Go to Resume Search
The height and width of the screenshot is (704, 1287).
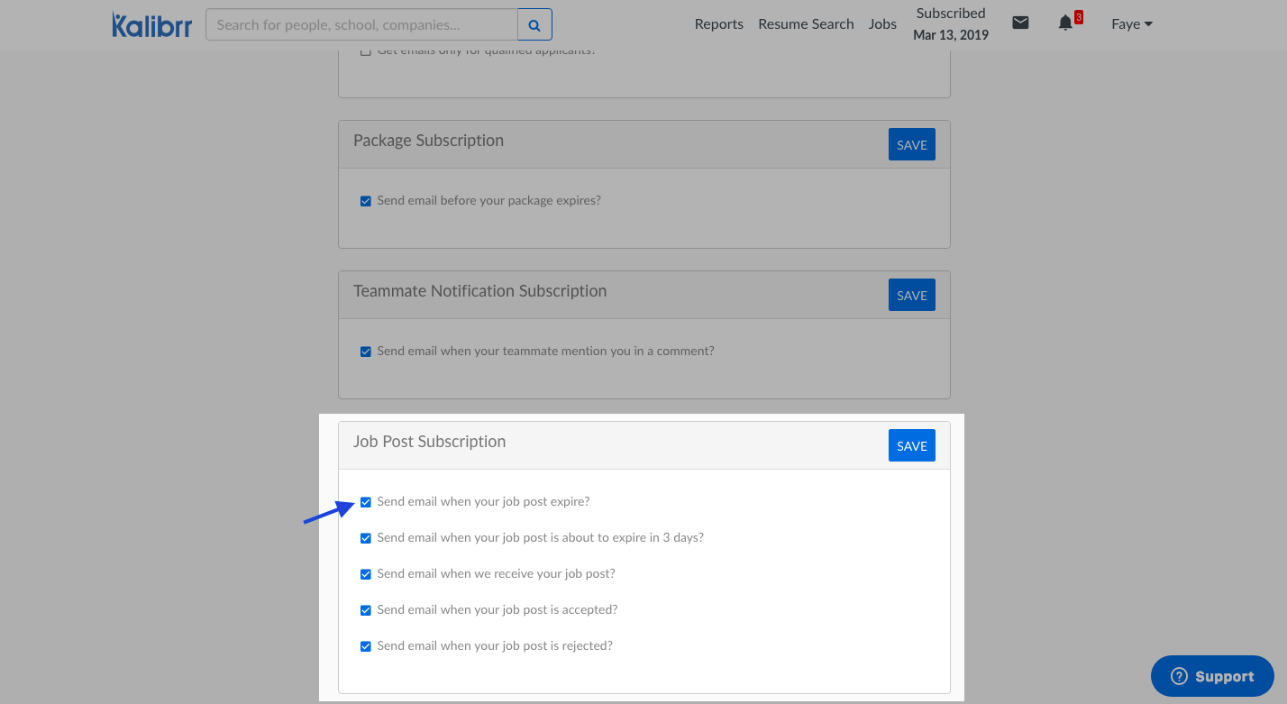click(806, 24)
